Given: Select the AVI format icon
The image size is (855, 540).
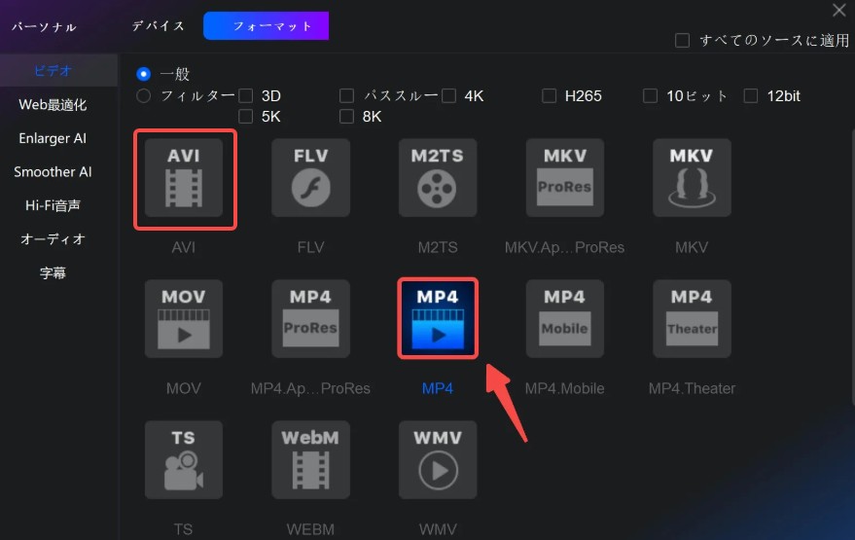Looking at the screenshot, I should pyautogui.click(x=184, y=178).
